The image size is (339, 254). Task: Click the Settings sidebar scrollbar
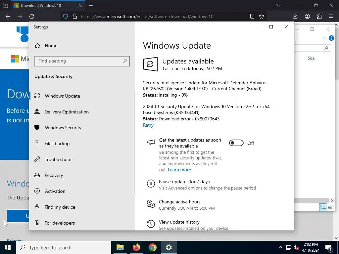click(134, 144)
